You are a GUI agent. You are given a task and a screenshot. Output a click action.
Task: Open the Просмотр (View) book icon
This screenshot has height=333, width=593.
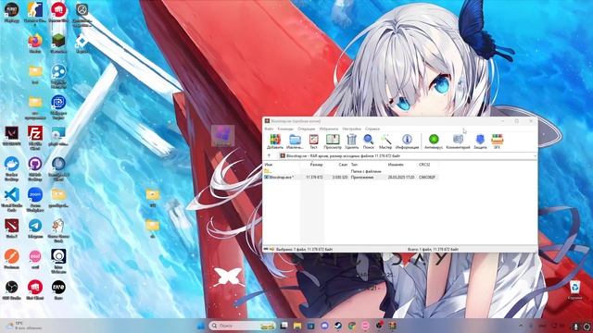(x=333, y=142)
